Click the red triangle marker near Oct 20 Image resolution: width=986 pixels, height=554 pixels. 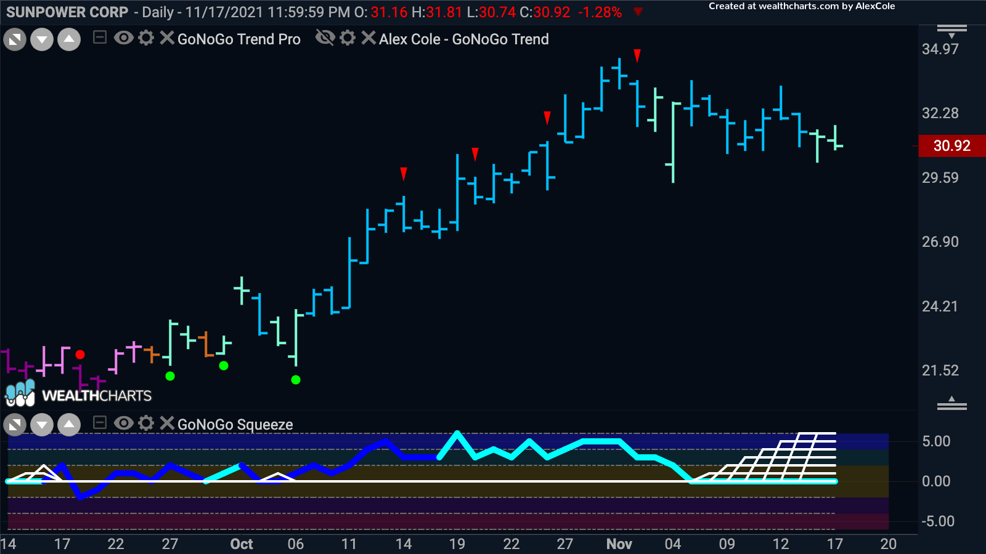click(475, 154)
